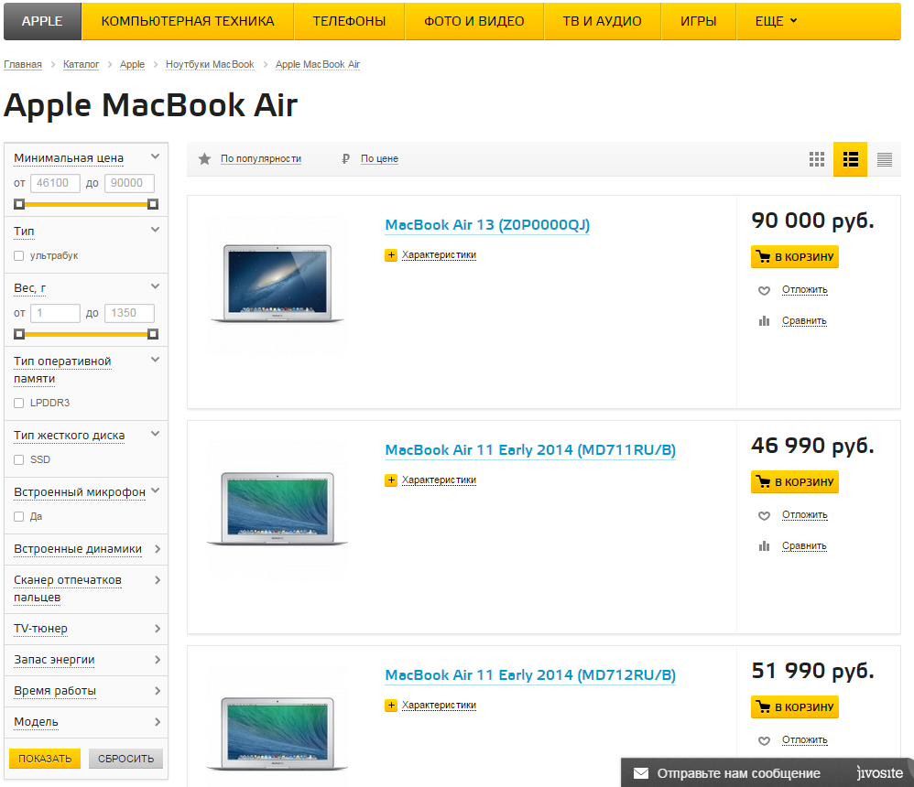Click the СБРОСИТЬ filter button
914x787 pixels.
[125, 759]
